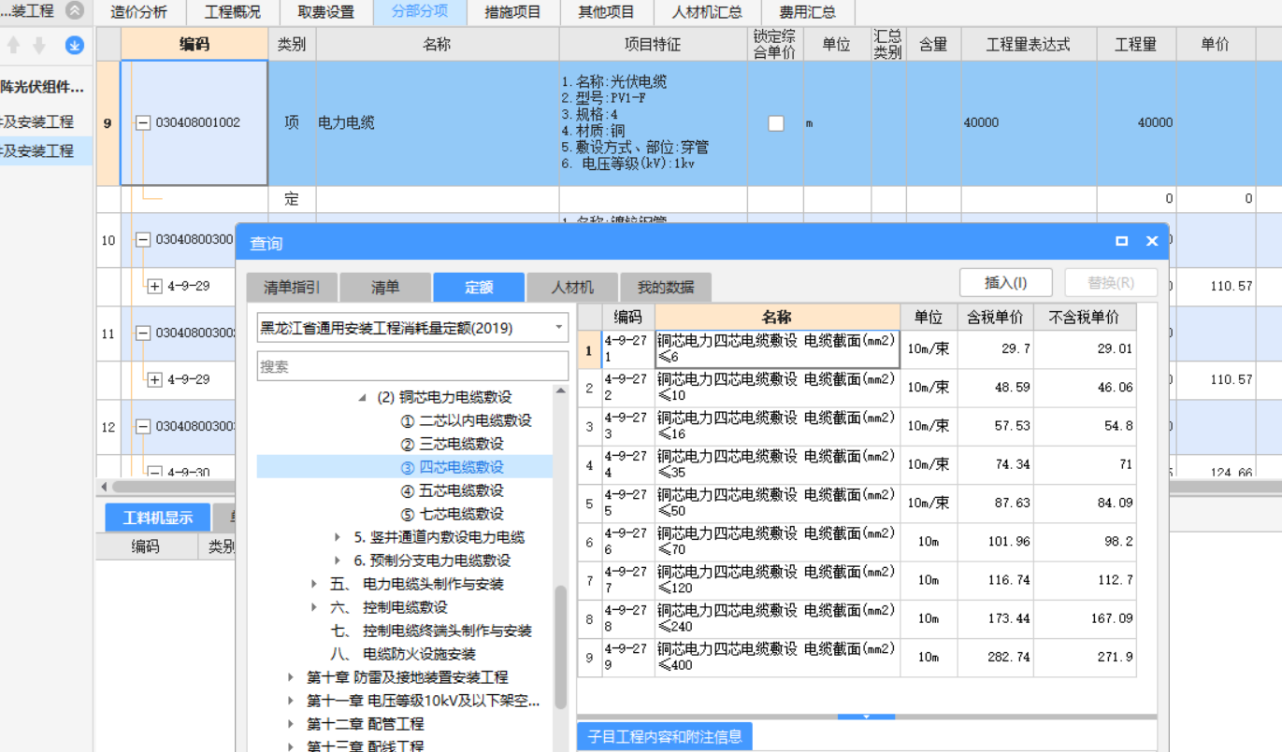Screen dimensions: 1282x752
Task: Select 七、控制电缆终端头制作与安装
Action: tap(430, 631)
